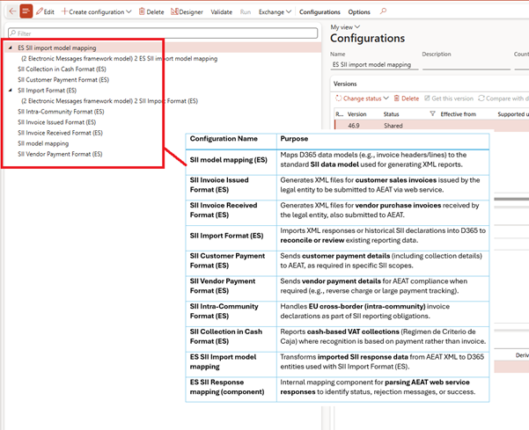Open the My view dropdown

345,27
